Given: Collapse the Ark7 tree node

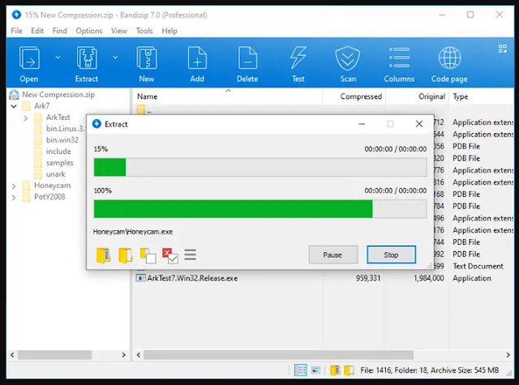Looking at the screenshot, I should [14, 106].
